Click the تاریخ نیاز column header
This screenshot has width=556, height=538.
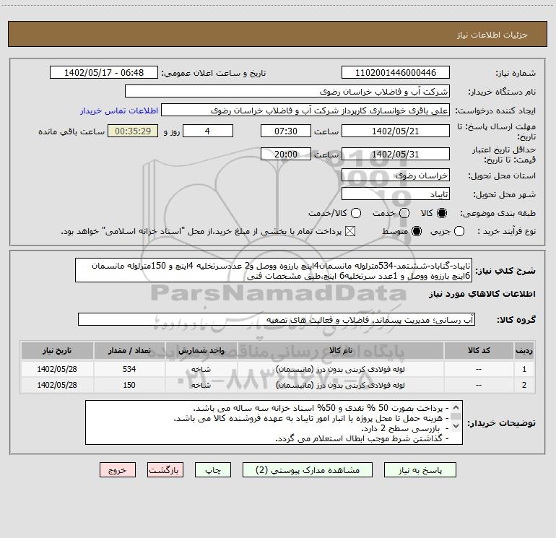pyautogui.click(x=57, y=350)
